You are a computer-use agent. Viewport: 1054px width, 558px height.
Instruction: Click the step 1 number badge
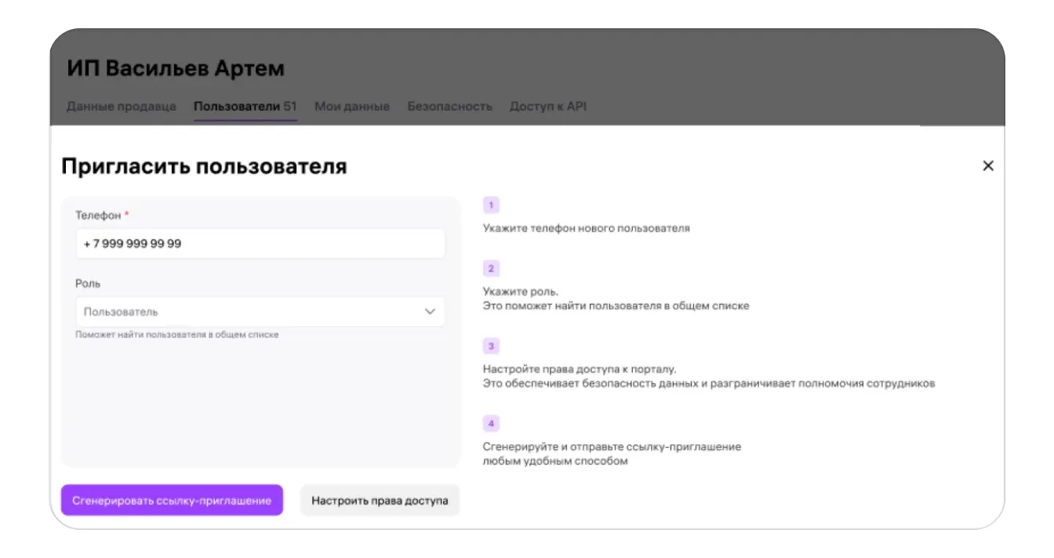491,205
